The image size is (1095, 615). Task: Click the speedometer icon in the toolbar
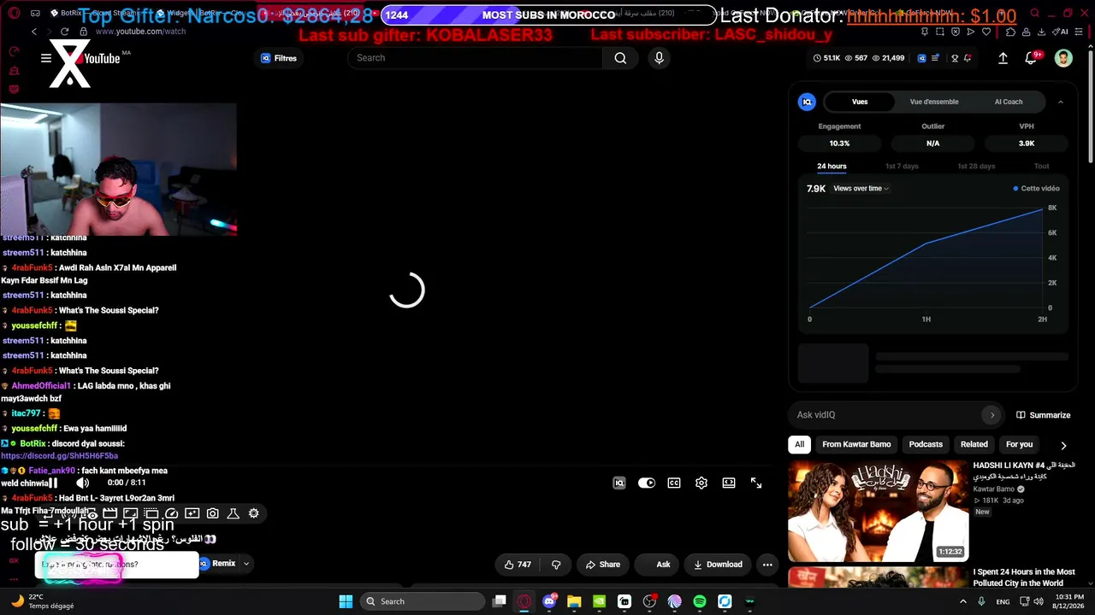pyautogui.click(x=171, y=513)
